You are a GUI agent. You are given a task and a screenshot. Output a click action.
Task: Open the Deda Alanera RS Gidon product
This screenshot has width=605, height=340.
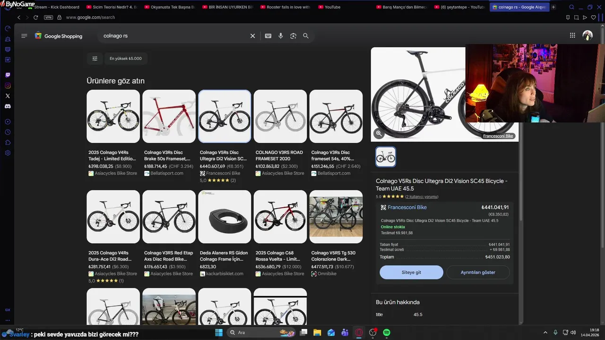(x=225, y=233)
